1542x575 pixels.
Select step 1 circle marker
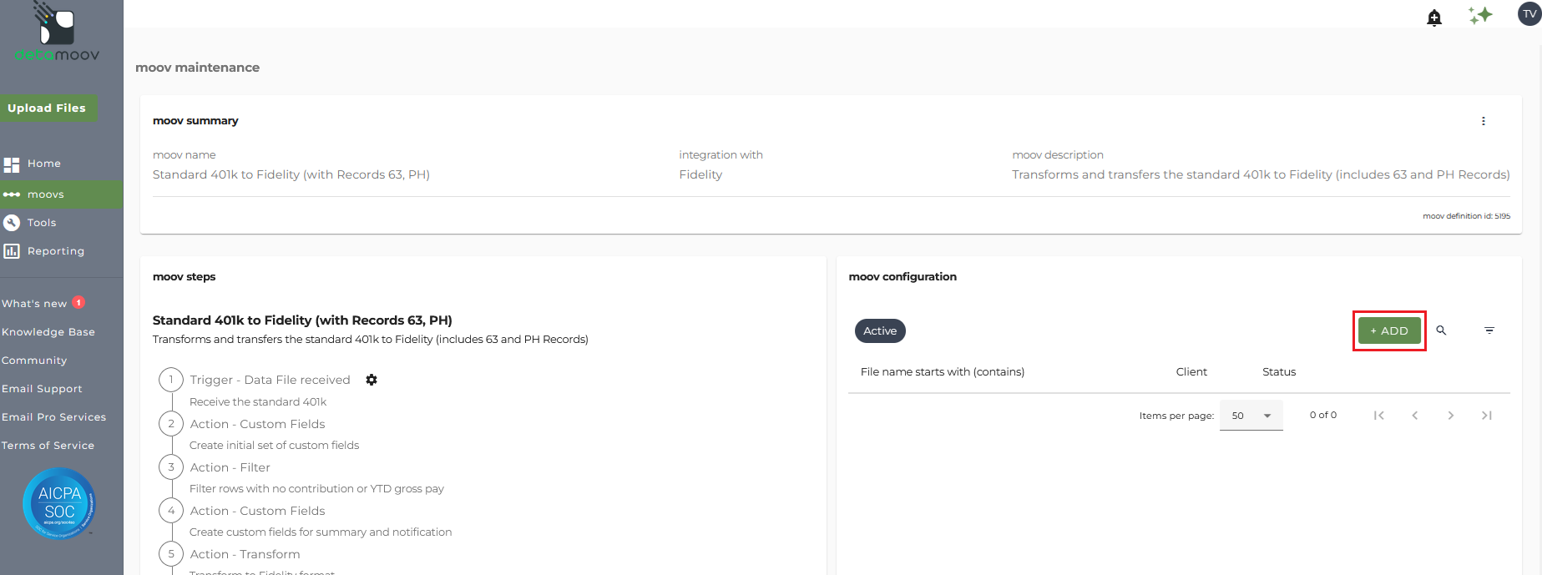pyautogui.click(x=171, y=380)
